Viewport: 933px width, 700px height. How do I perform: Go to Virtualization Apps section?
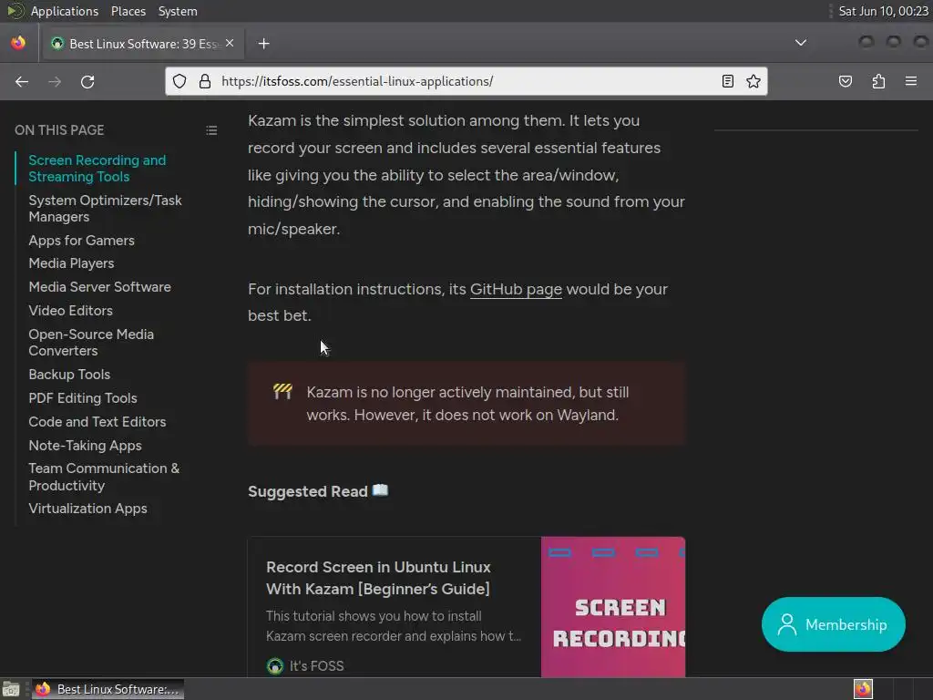point(88,509)
